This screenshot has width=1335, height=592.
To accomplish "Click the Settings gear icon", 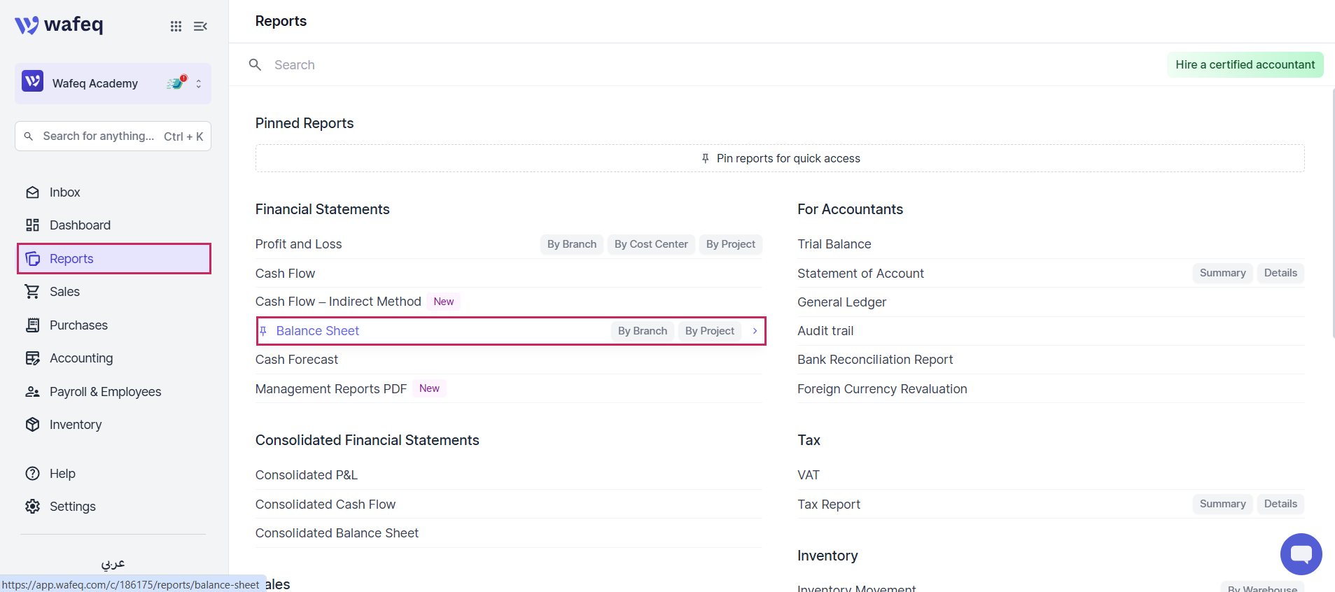I will click(x=32, y=507).
